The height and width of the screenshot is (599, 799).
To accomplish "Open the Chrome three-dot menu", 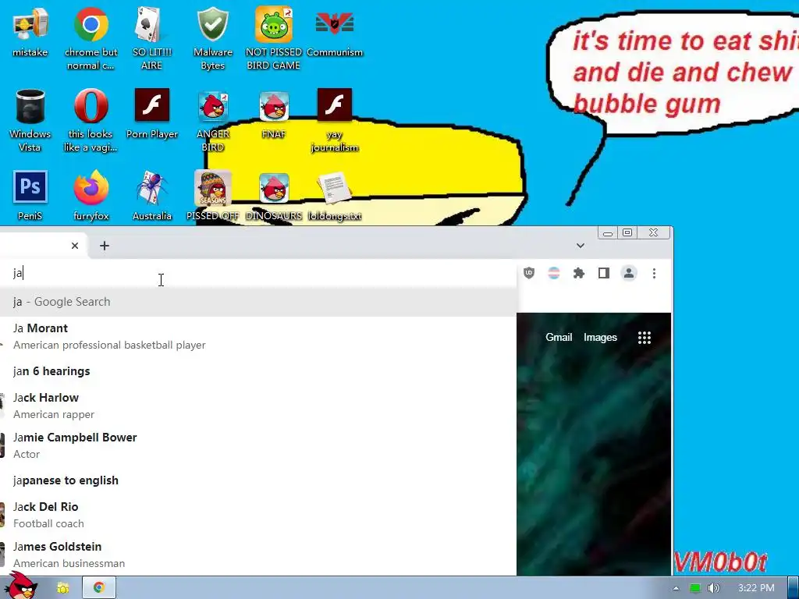I will pyautogui.click(x=654, y=274).
